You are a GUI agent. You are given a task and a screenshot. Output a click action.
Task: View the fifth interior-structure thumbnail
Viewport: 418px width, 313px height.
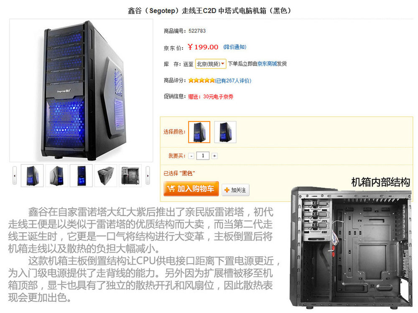(130, 175)
